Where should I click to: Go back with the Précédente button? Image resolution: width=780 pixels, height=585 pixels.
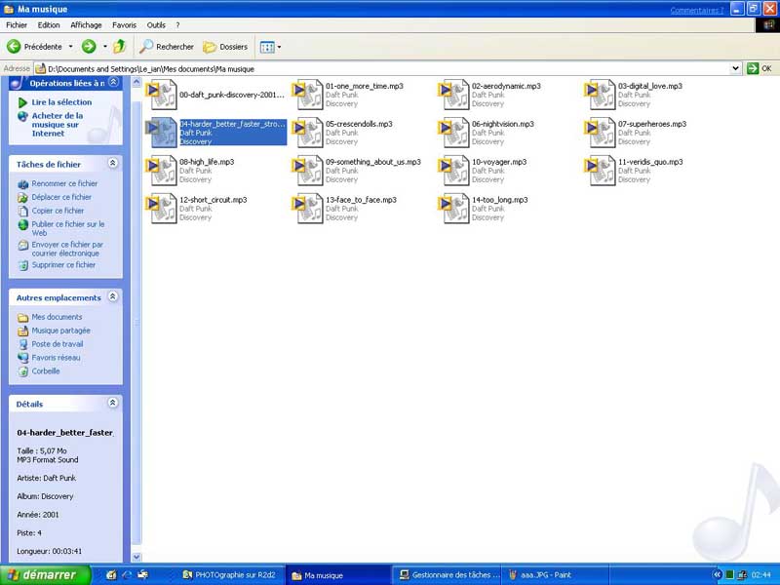pos(34,47)
